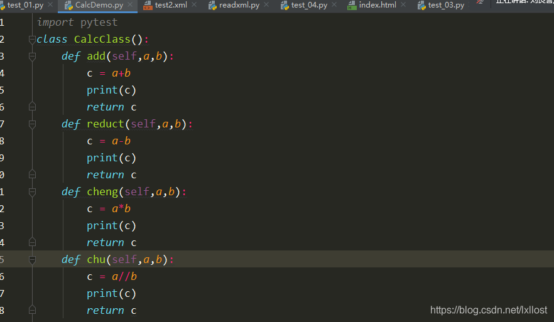Click print(c) inside the add method
This screenshot has width=554, height=322.
[x=111, y=90]
